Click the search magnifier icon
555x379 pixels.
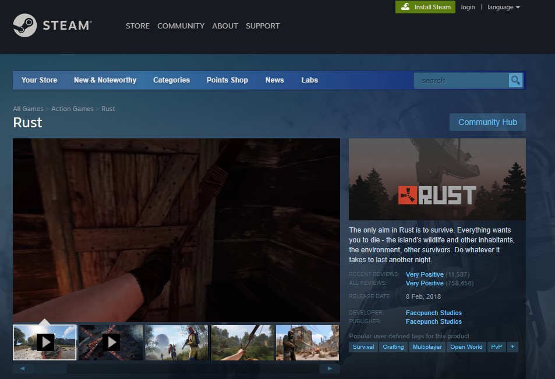pyautogui.click(x=516, y=80)
